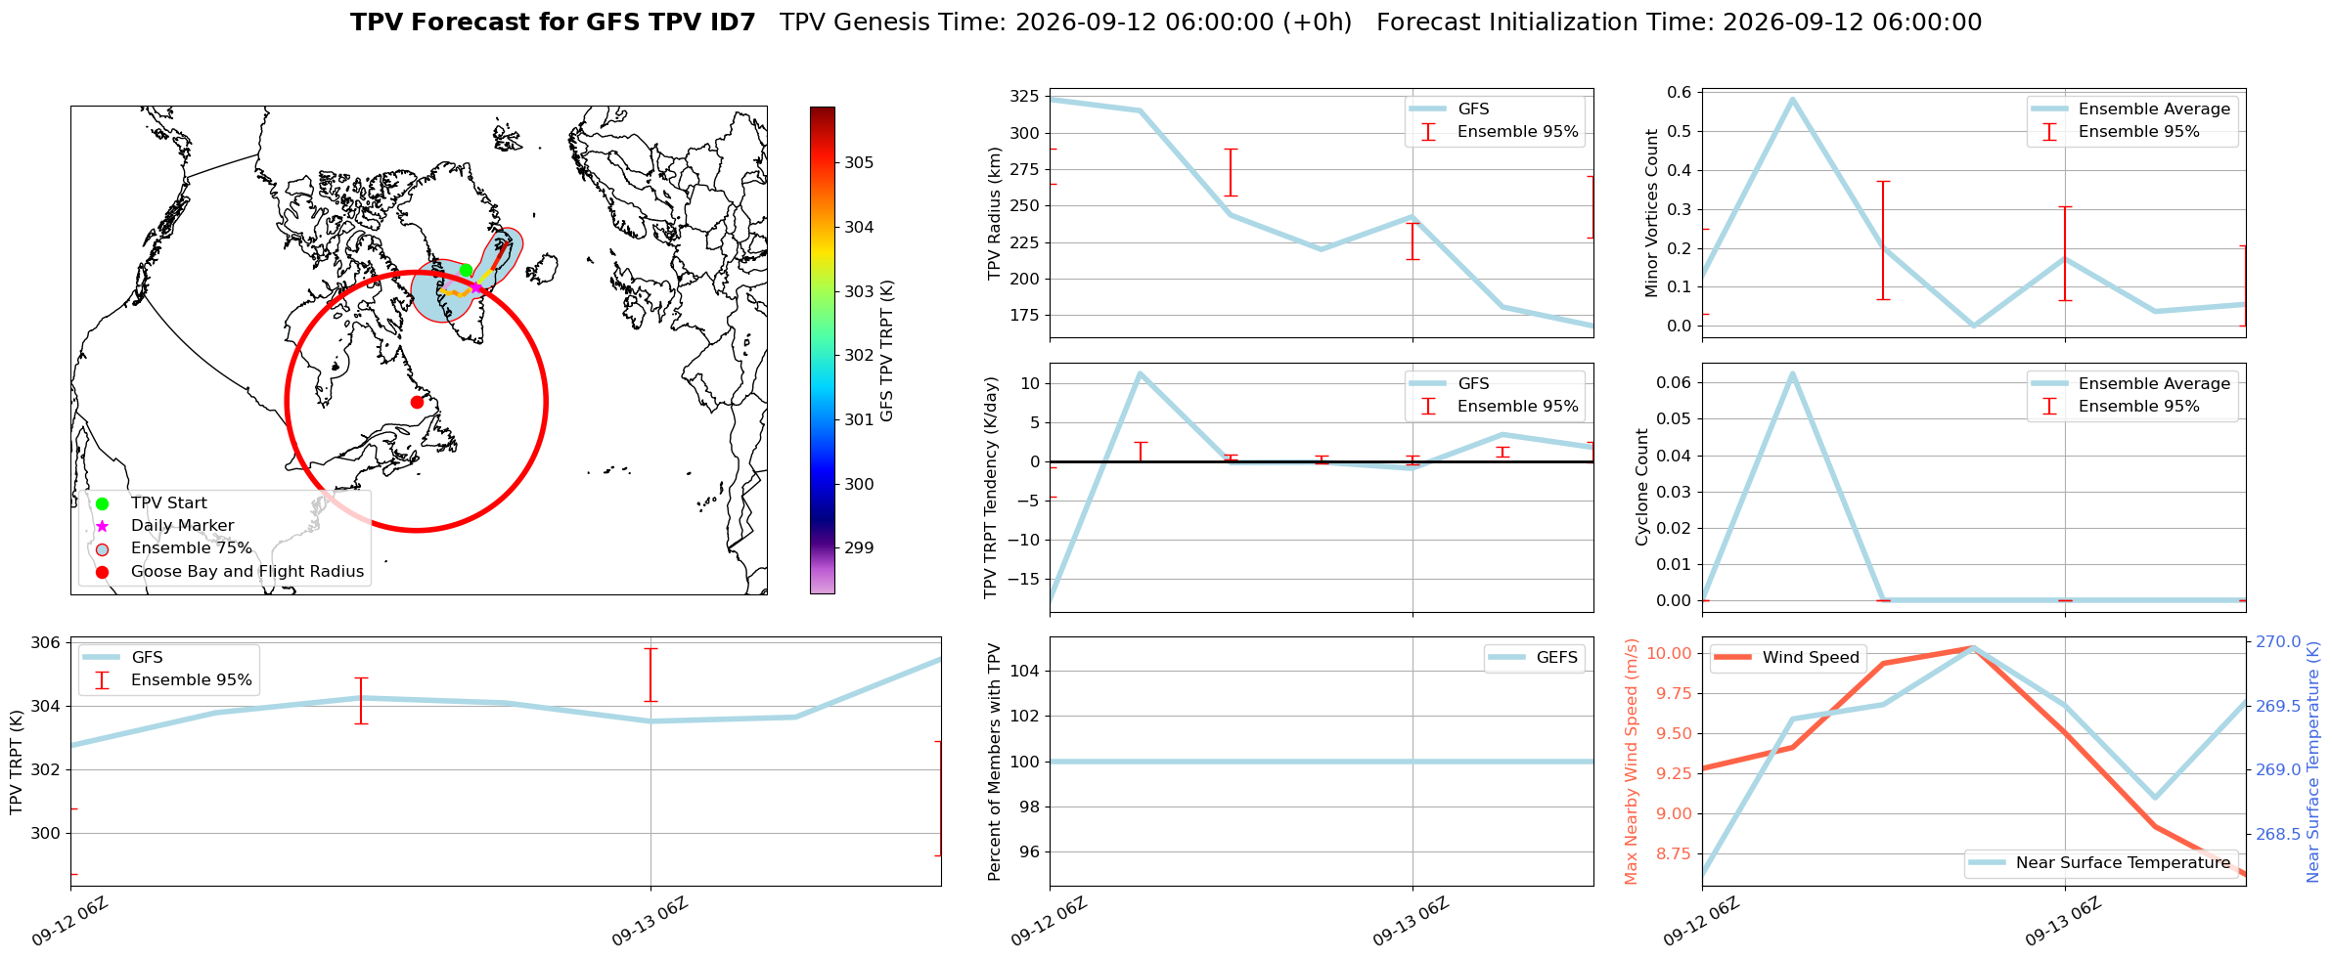The image size is (2332, 960).
Task: Click the 'Minor Vortices Count' axis label
Action: (1652, 213)
